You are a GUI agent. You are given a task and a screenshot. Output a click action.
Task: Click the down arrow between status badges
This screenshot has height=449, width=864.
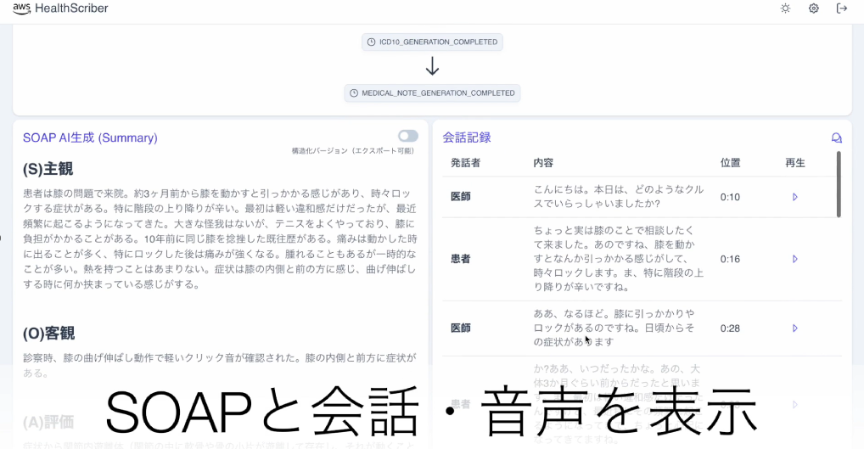(x=432, y=66)
